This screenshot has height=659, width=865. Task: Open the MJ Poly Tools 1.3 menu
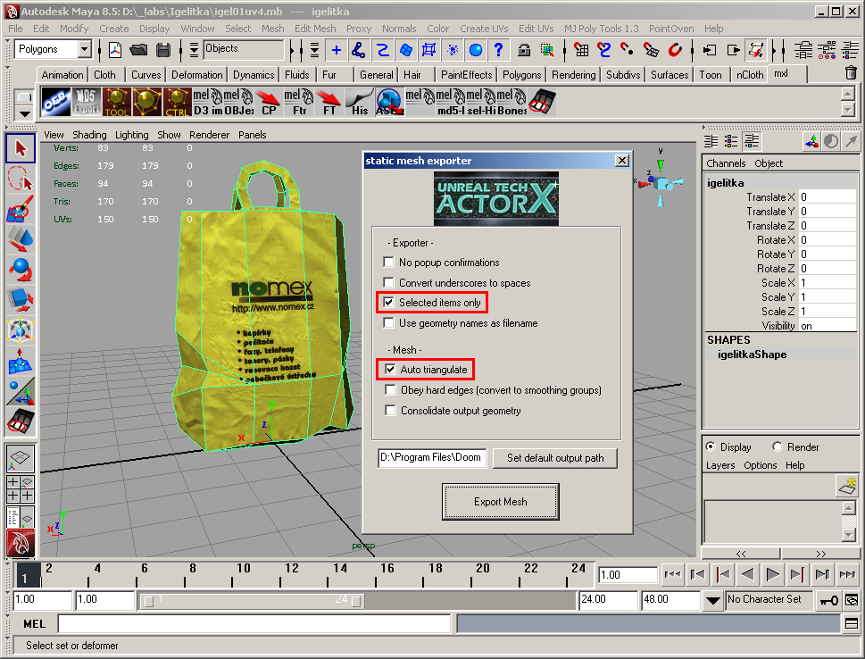tap(601, 29)
